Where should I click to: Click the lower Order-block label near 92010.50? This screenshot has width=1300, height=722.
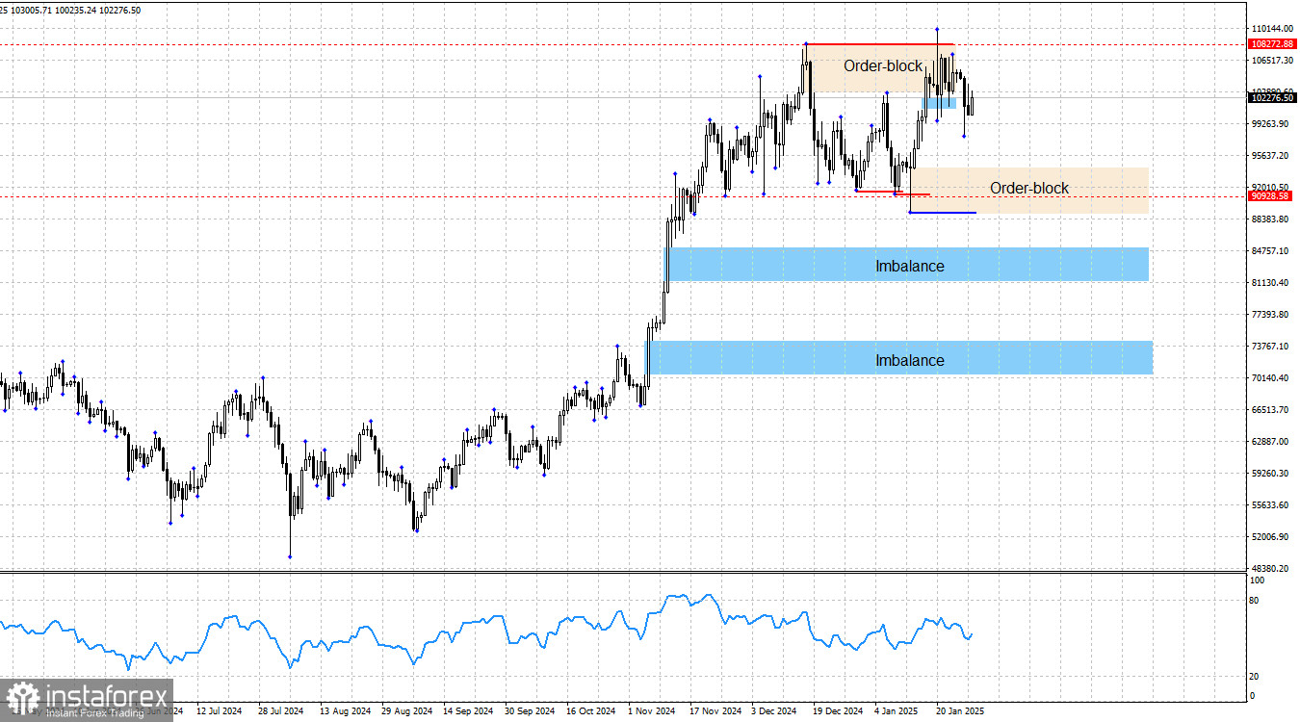(x=1029, y=189)
